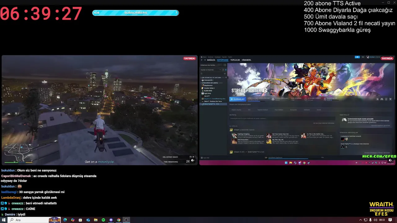Show hidden system tray icons

(x=360, y=220)
